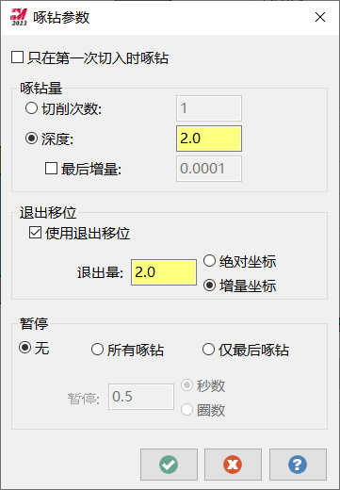Uncheck 使用退出移位 checkbox

click(x=35, y=233)
